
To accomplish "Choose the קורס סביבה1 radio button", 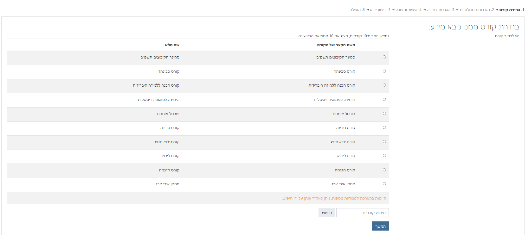I will (x=384, y=71).
